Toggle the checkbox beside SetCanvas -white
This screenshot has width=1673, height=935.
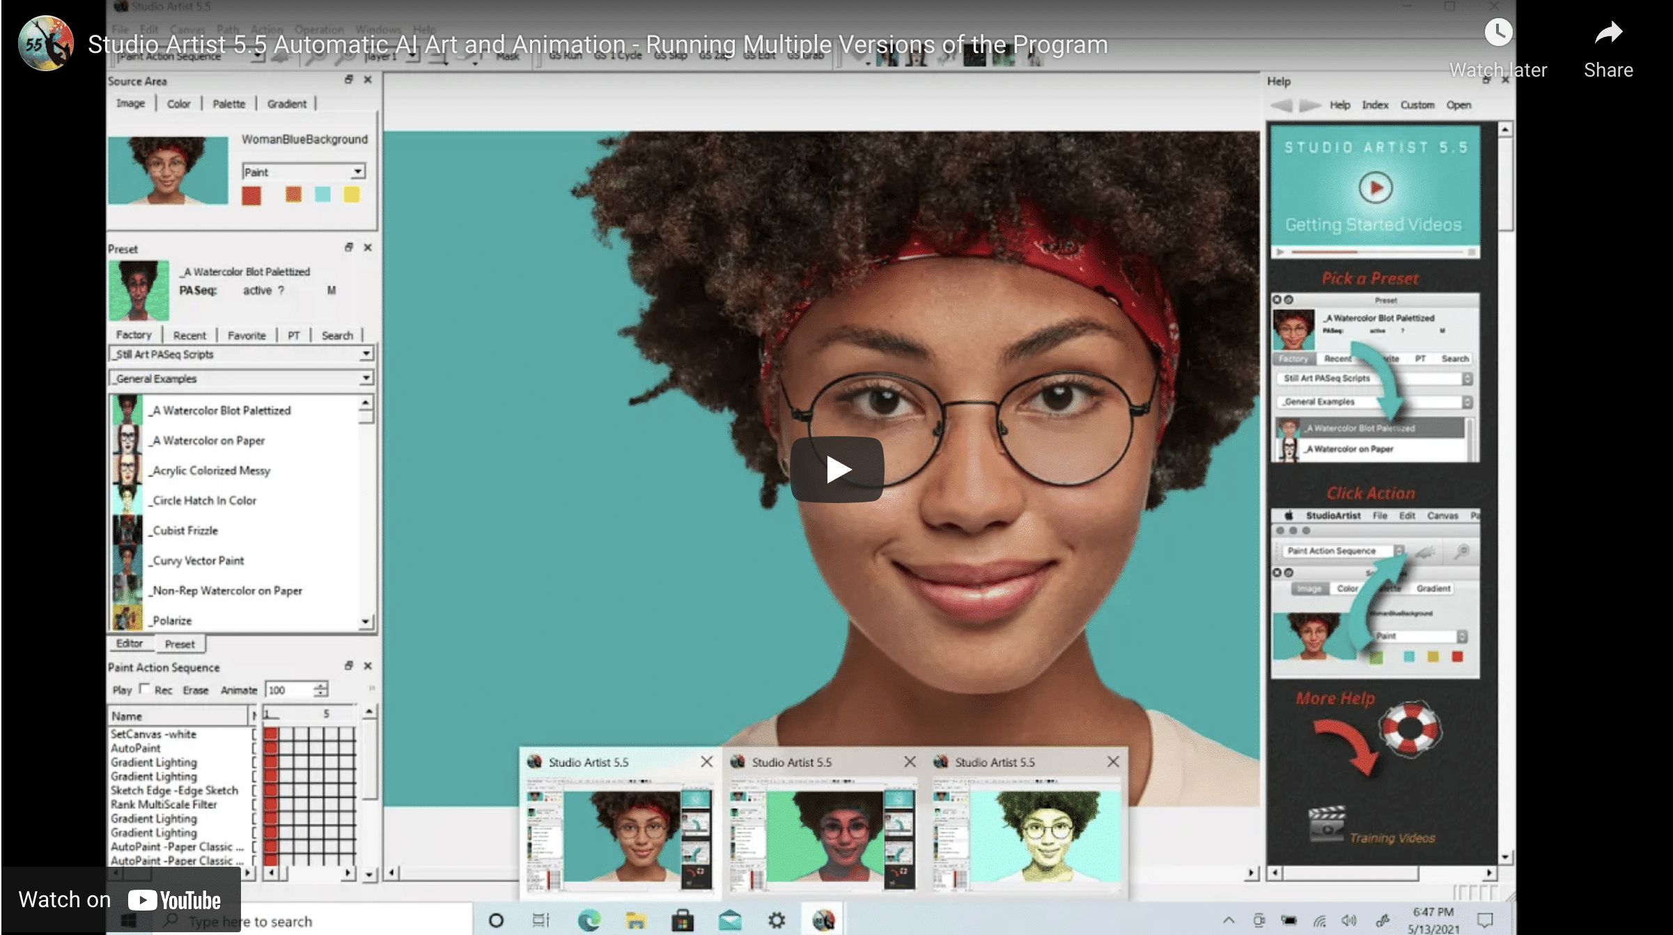pyautogui.click(x=254, y=734)
